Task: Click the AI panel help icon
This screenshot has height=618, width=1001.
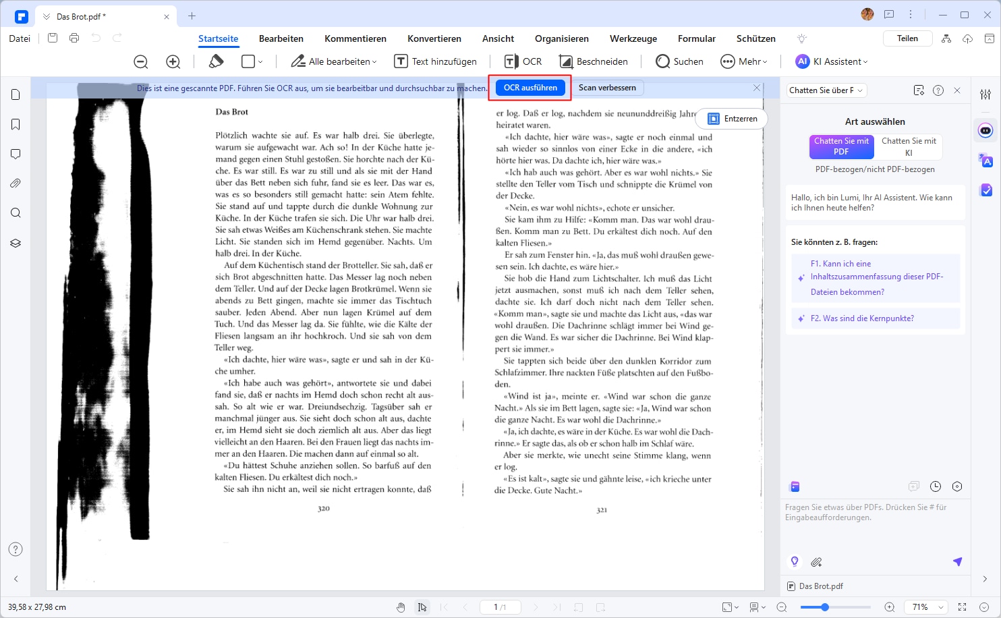Action: click(938, 90)
